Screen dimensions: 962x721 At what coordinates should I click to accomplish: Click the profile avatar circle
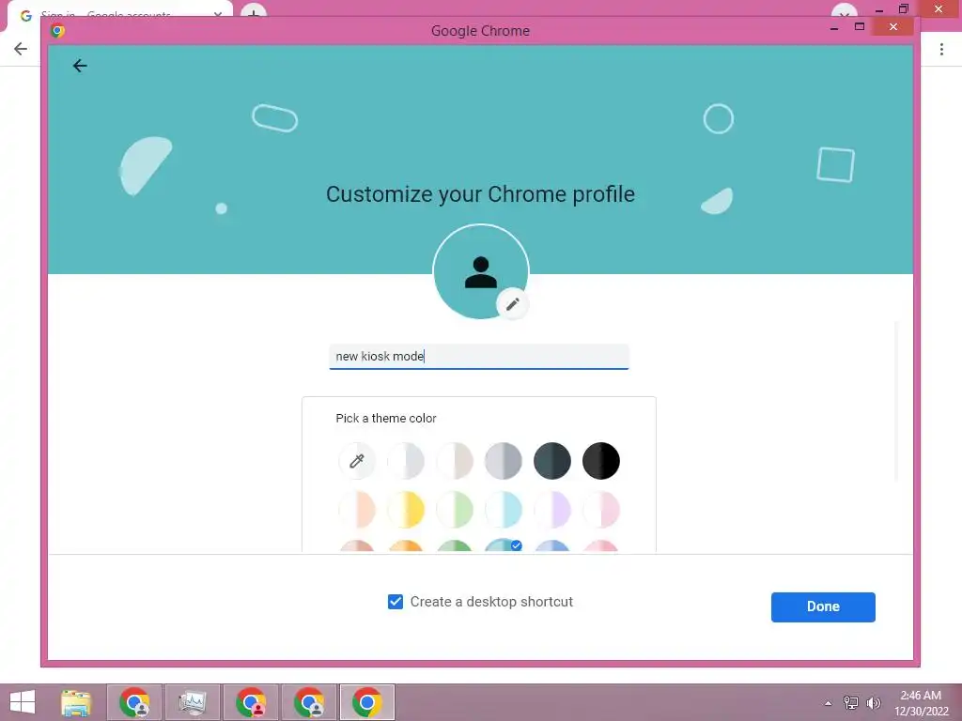[481, 271]
